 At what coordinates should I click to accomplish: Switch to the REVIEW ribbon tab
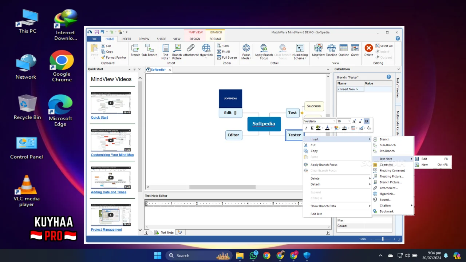[144, 39]
